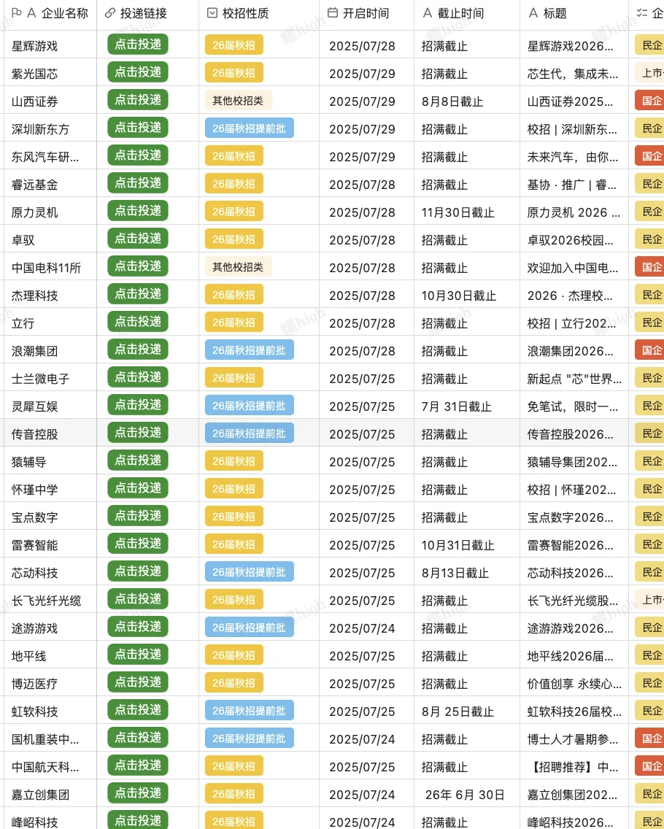Click the 标题 column header
The image size is (664, 829).
(555, 13)
